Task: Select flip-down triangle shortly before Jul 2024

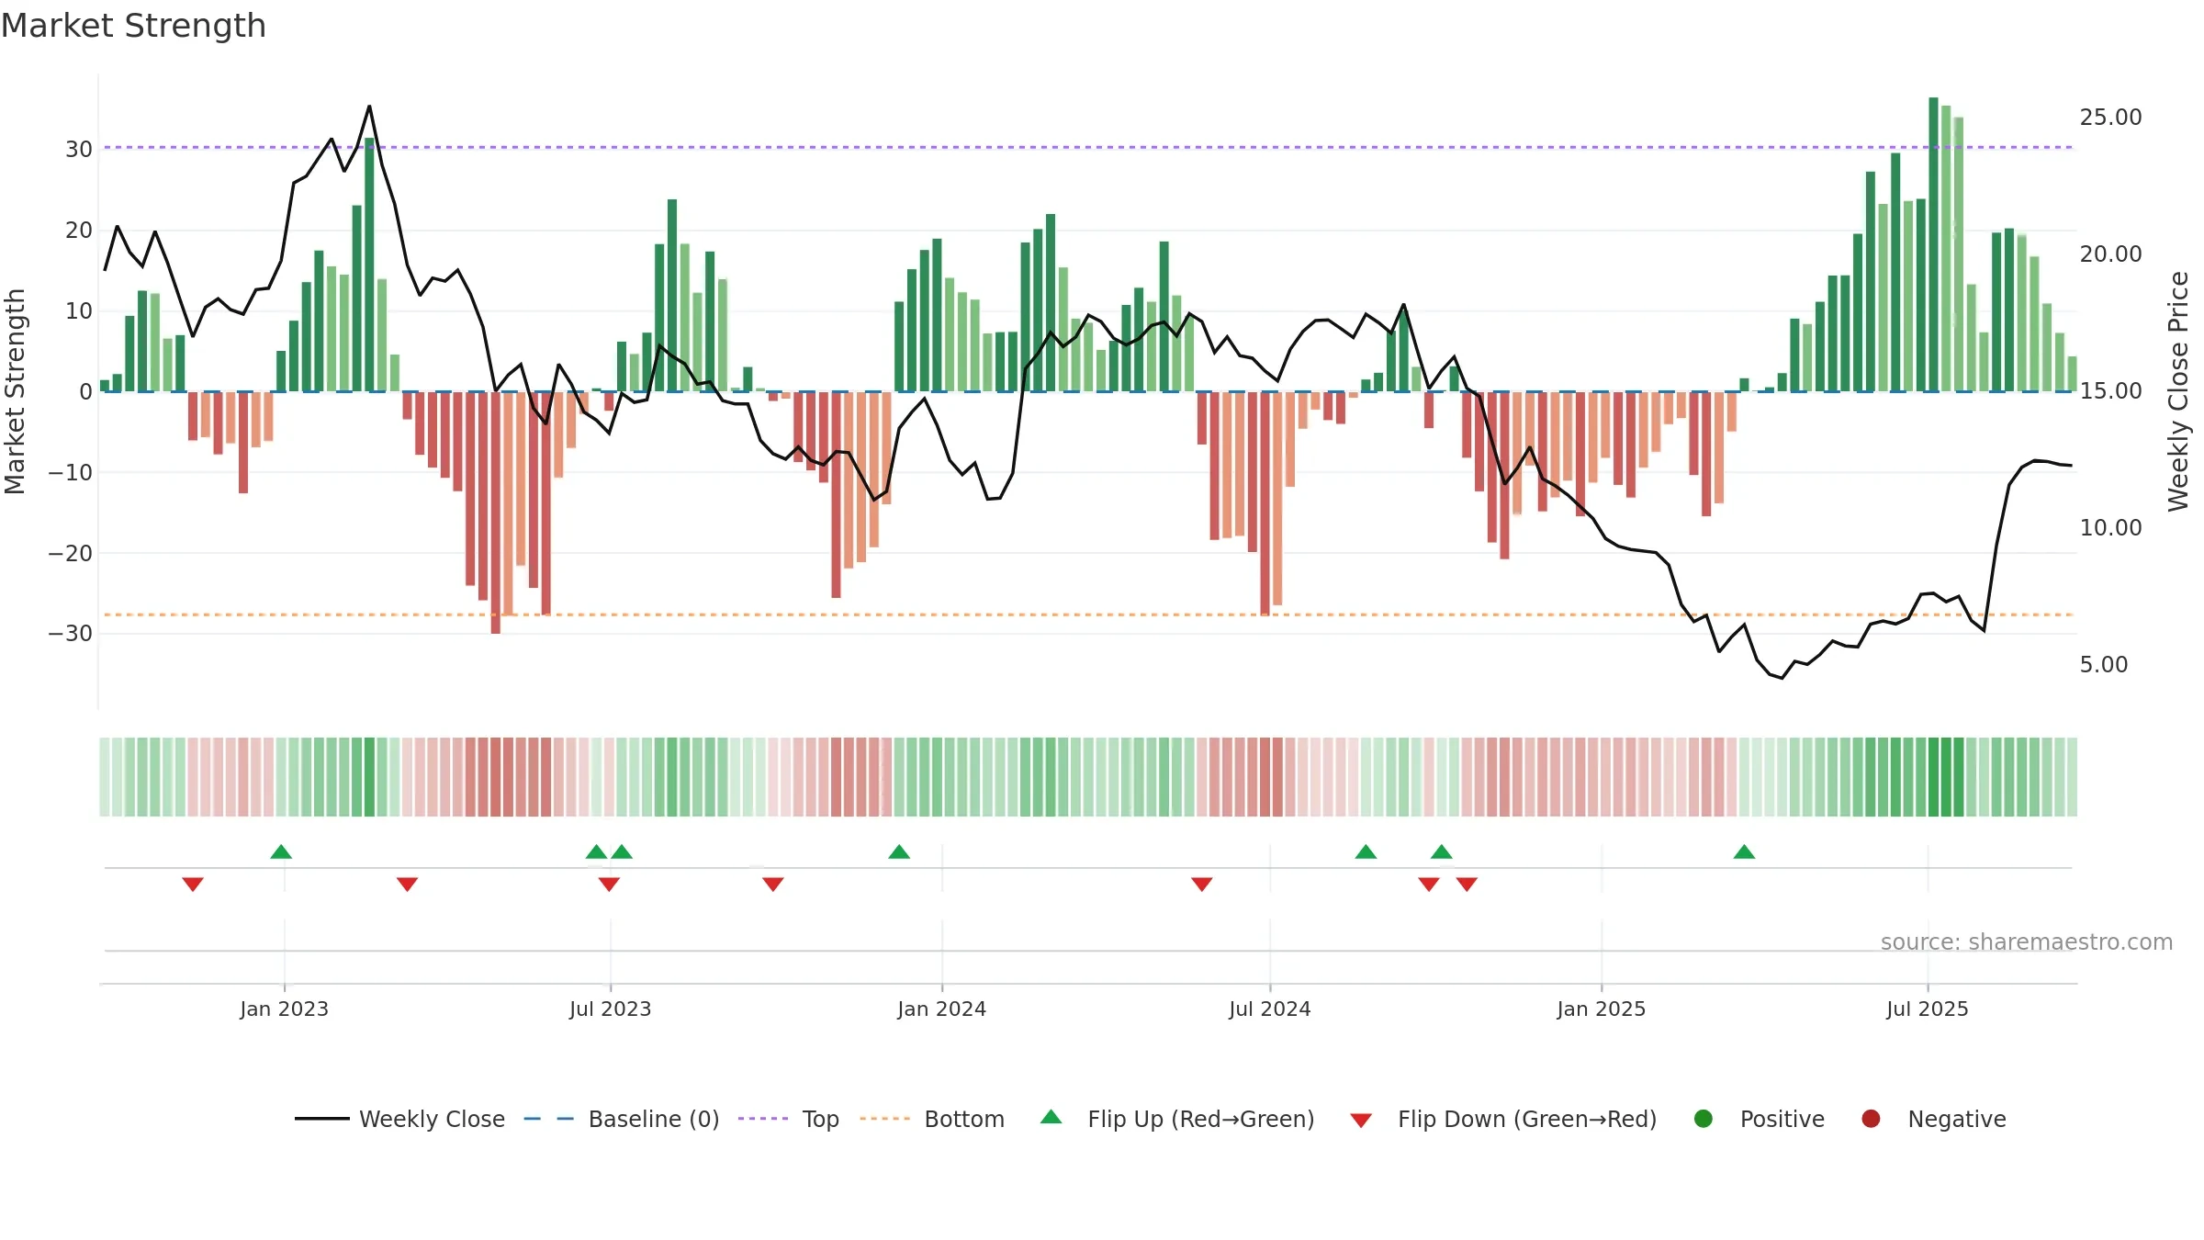Action: coord(1202,884)
